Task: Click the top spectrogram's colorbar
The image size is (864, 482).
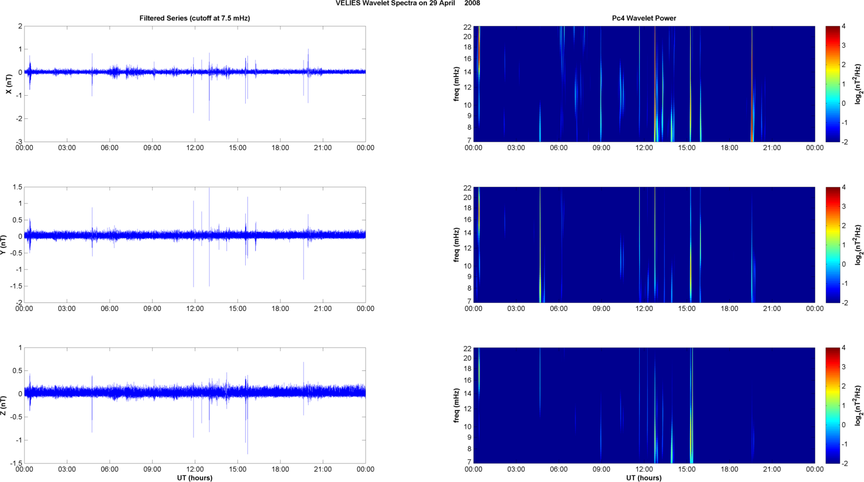Action: 832,84
